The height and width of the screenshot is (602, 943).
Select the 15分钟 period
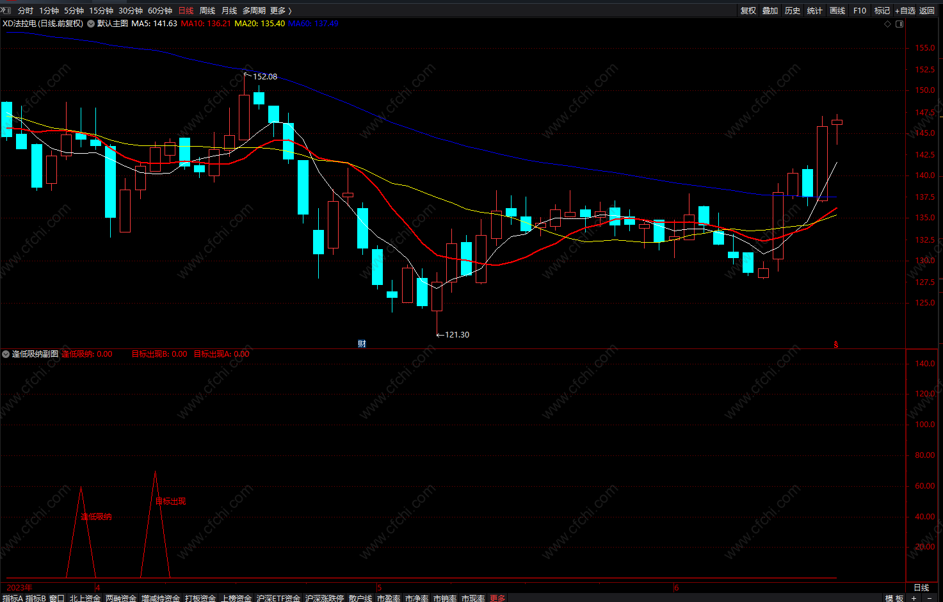[x=101, y=11]
